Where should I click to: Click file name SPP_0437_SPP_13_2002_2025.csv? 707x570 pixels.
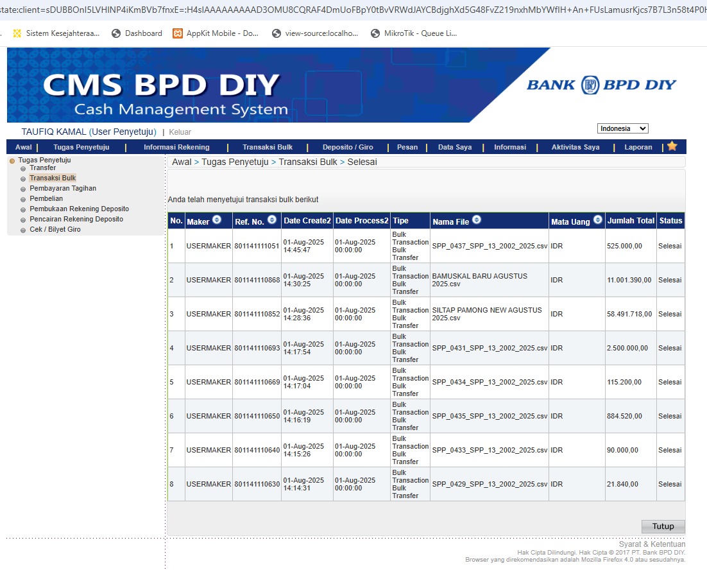click(x=490, y=246)
